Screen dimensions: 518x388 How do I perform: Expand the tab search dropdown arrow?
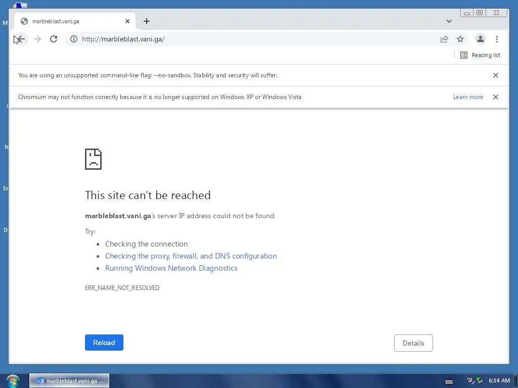pos(449,21)
